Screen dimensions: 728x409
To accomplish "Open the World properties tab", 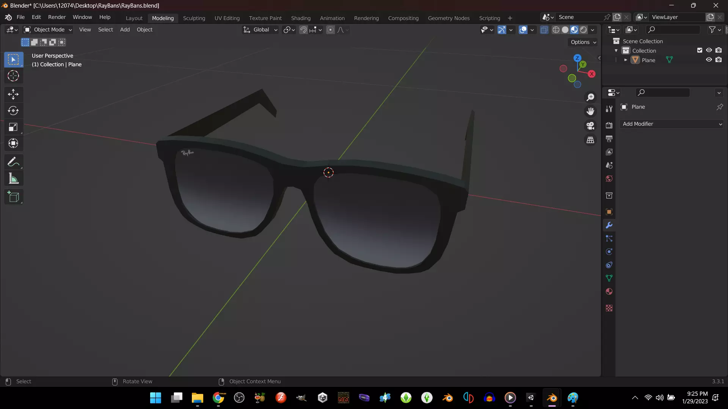I will click(x=609, y=178).
